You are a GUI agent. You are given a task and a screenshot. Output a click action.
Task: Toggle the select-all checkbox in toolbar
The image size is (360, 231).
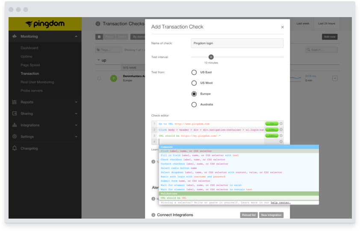click(x=99, y=37)
